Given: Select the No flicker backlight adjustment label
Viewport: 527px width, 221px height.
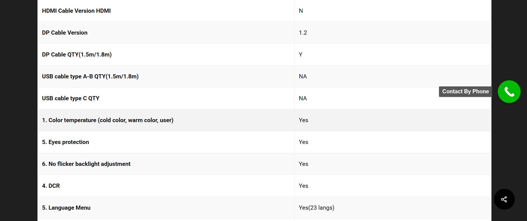Looking at the screenshot, I should 86,164.
